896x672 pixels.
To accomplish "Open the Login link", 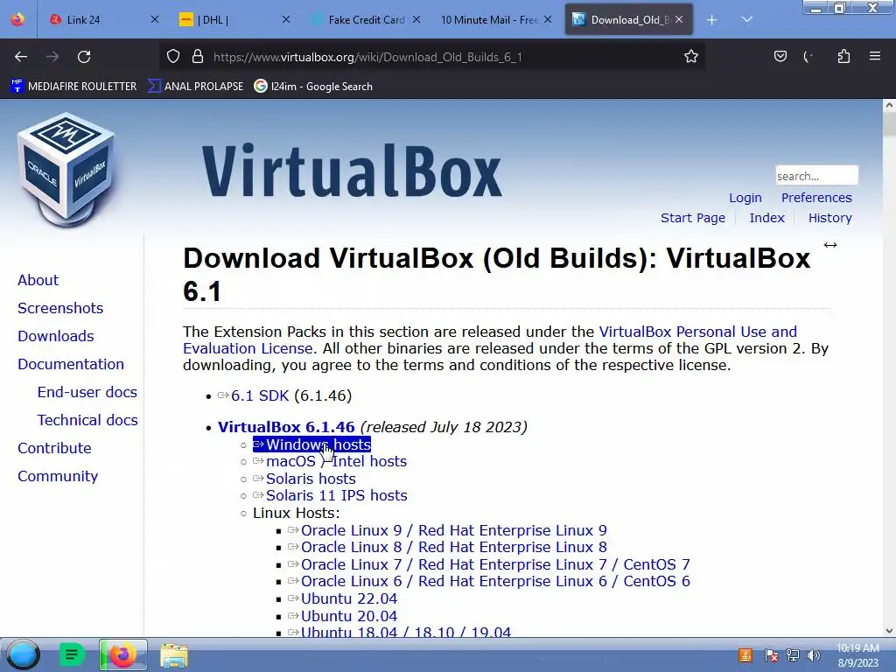I will [x=745, y=198].
